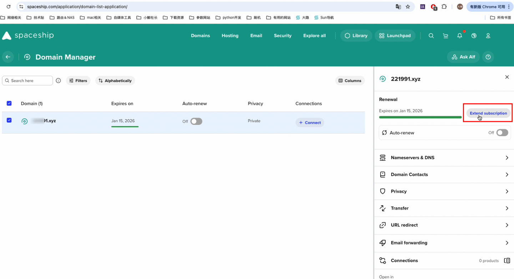Click the "Expires on Jan 15, 2026" text

400,111
